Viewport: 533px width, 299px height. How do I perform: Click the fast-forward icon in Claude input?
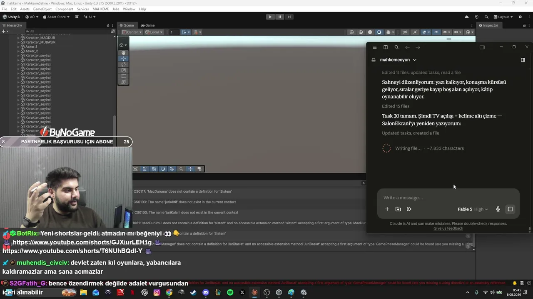pyautogui.click(x=409, y=209)
